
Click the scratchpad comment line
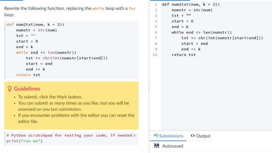[69, 135]
